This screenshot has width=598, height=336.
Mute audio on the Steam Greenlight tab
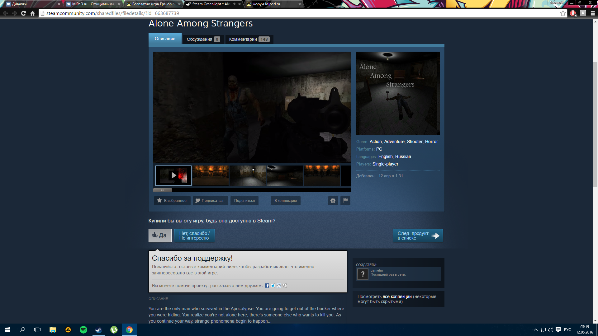tap(234, 4)
